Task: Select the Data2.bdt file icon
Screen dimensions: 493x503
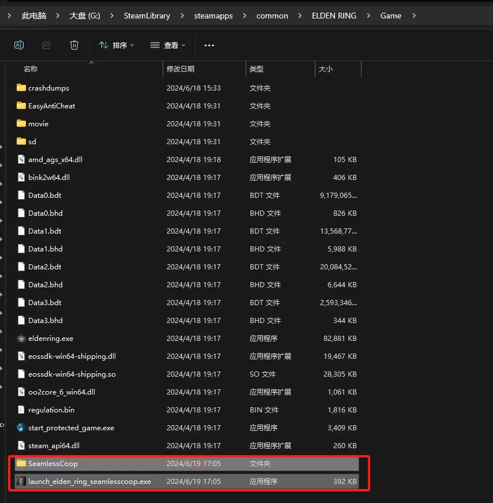Action: 21,266
